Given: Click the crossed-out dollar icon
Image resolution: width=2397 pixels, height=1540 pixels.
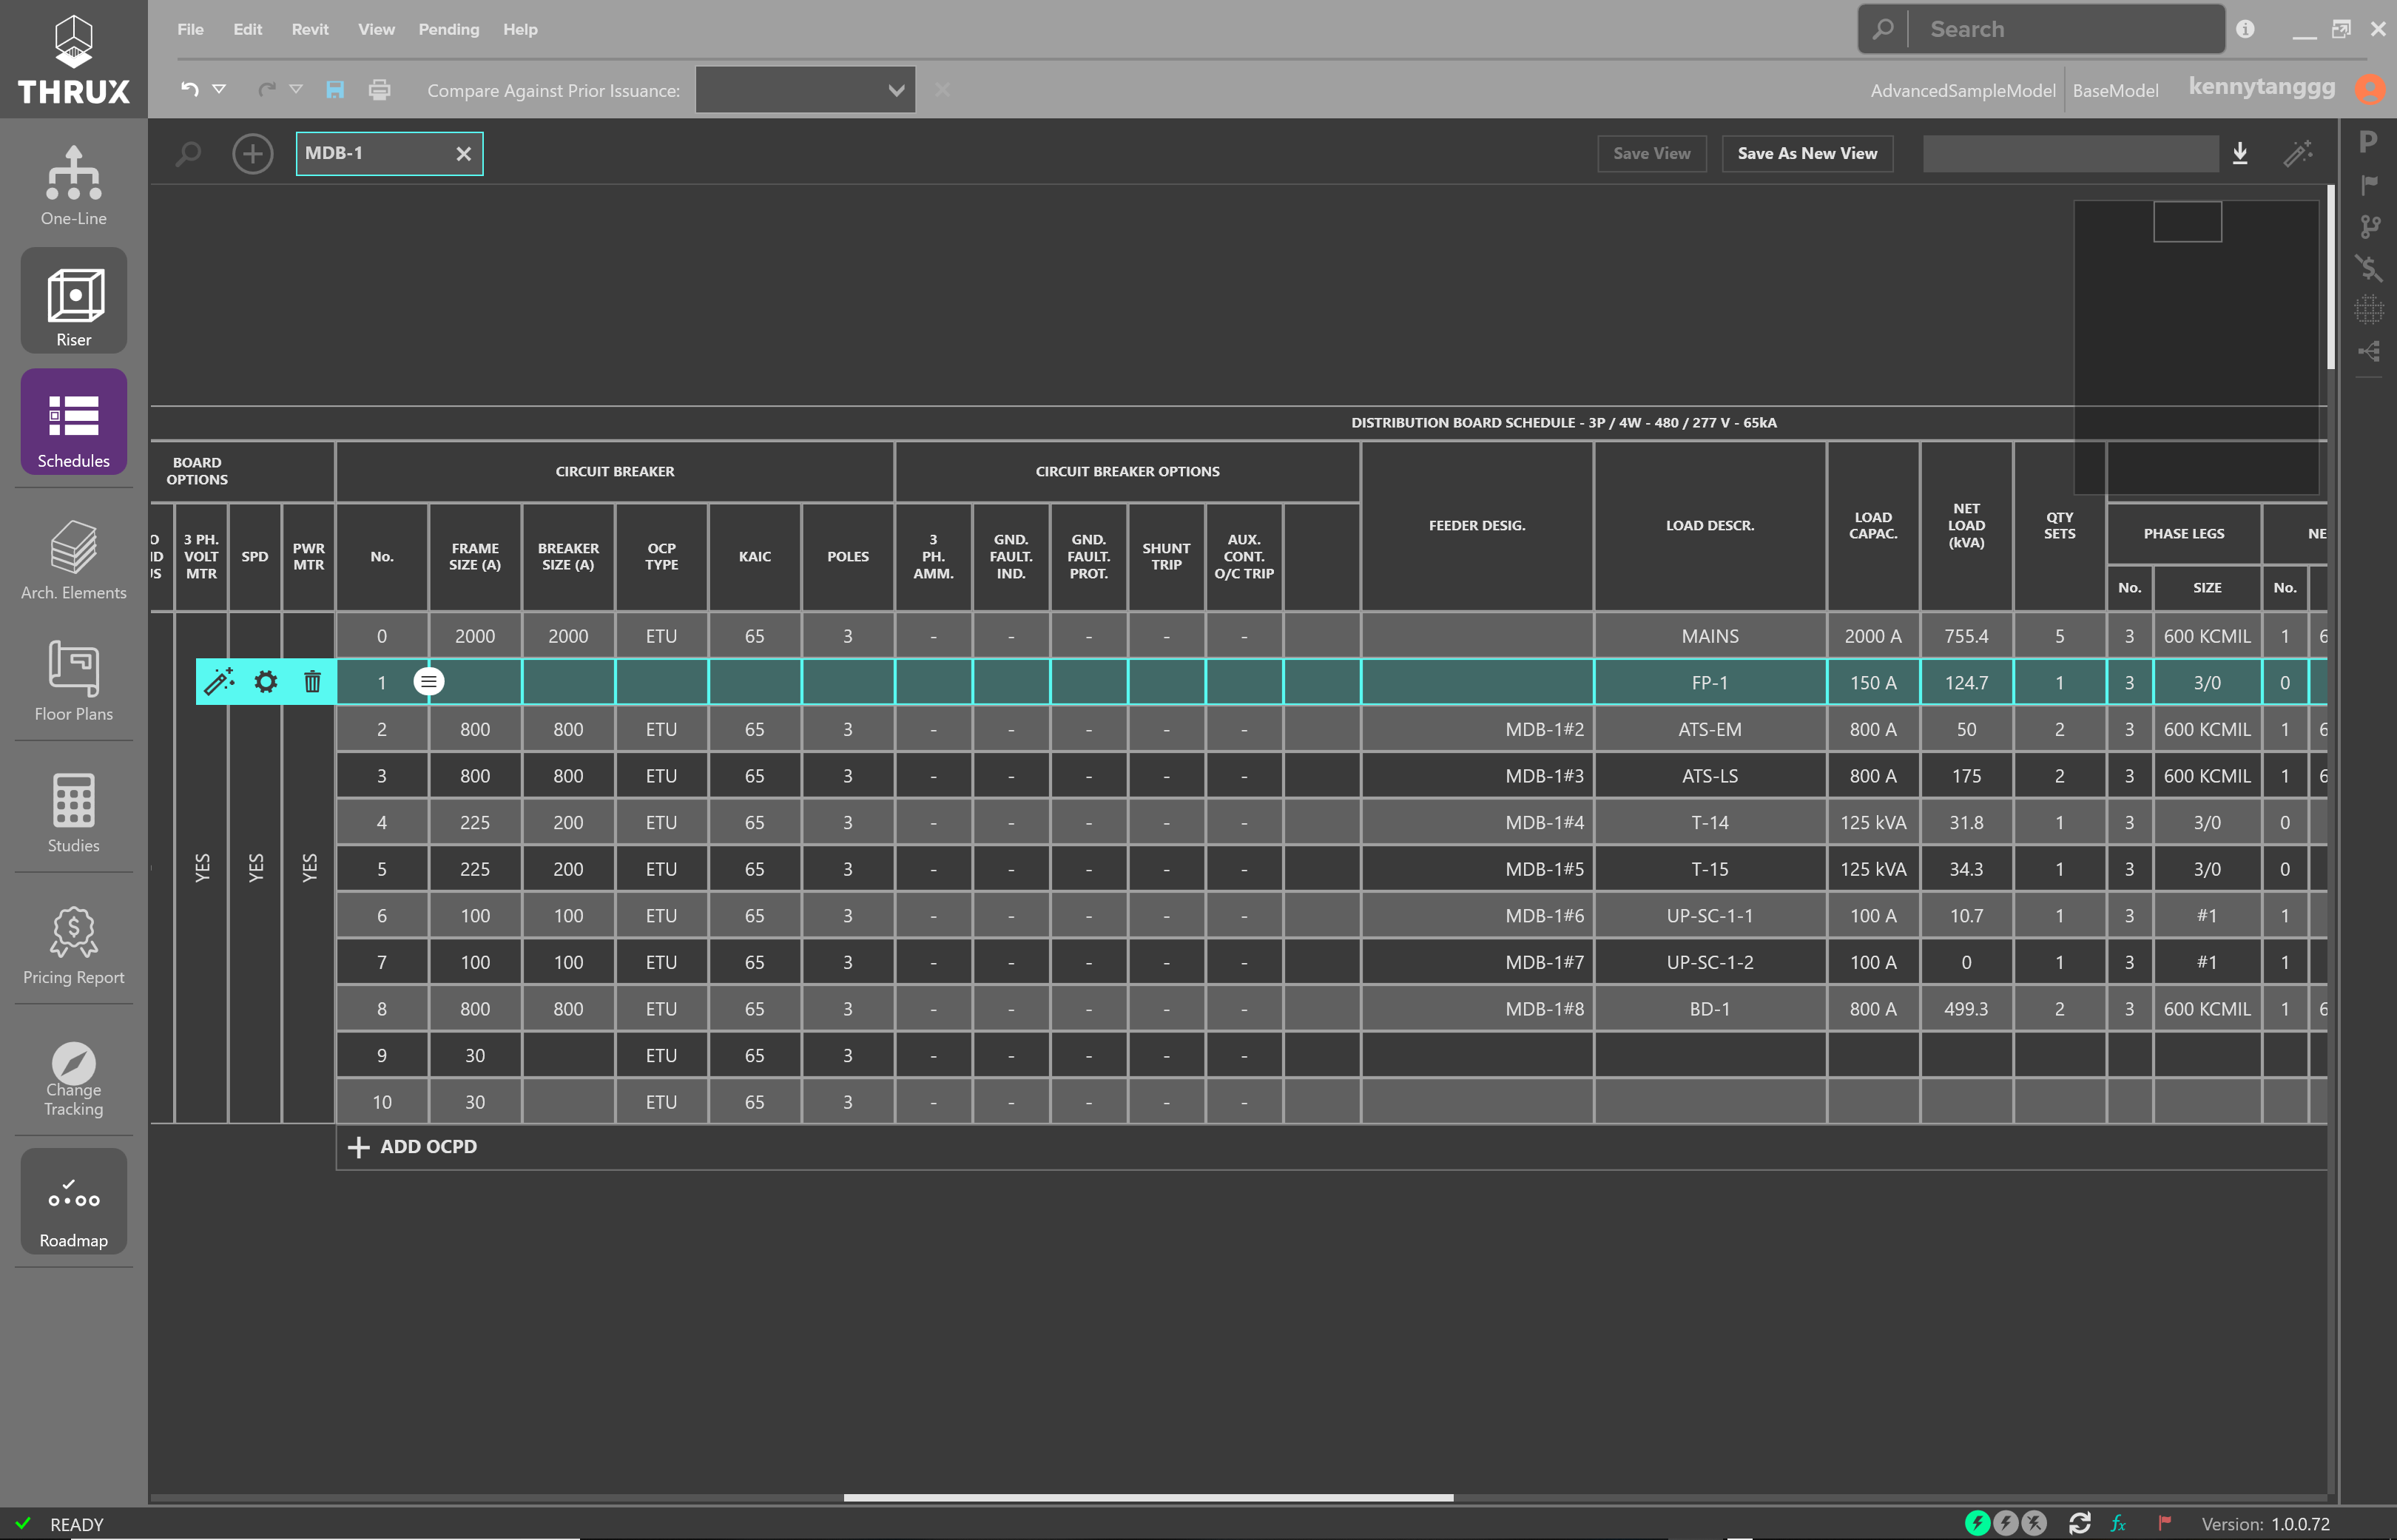Looking at the screenshot, I should [x=2368, y=268].
